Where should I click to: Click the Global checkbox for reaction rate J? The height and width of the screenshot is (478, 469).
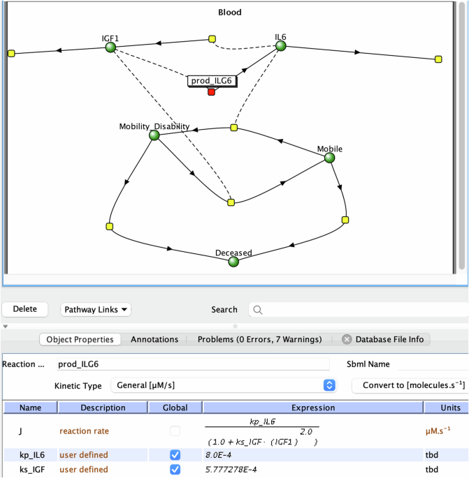(174, 432)
